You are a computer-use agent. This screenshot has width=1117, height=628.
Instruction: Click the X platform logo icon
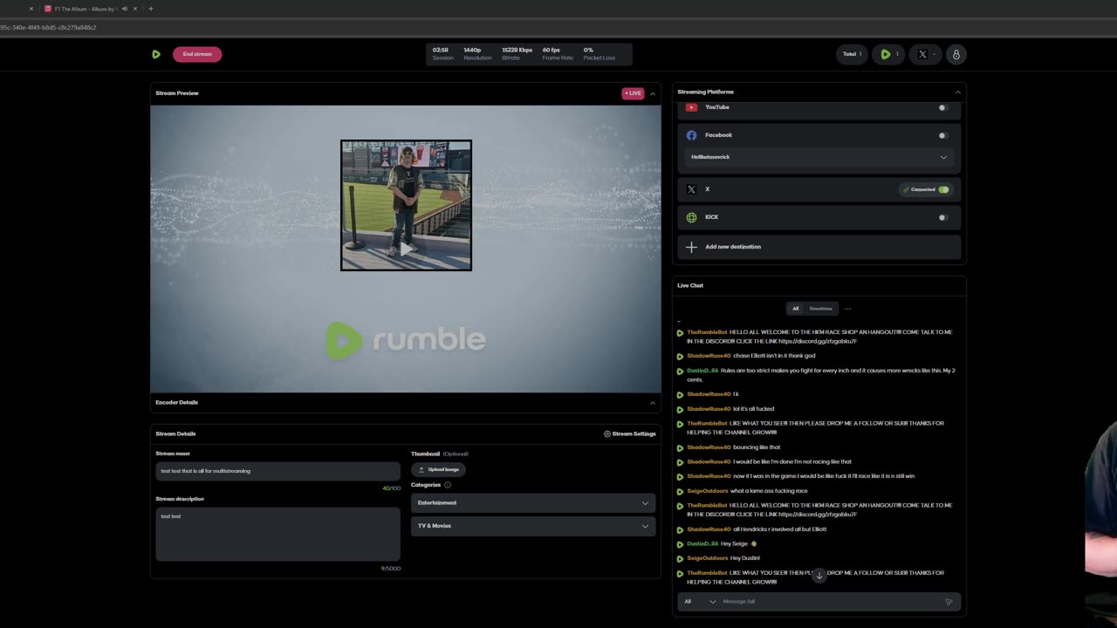[691, 189]
